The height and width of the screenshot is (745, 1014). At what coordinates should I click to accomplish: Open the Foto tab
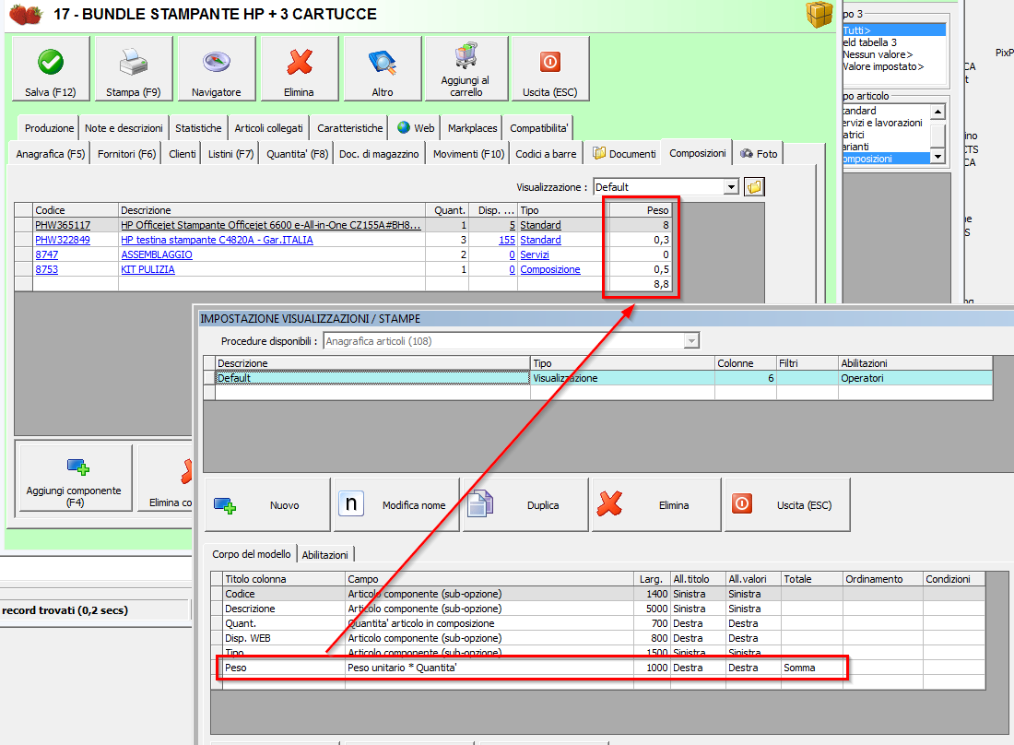(x=759, y=154)
